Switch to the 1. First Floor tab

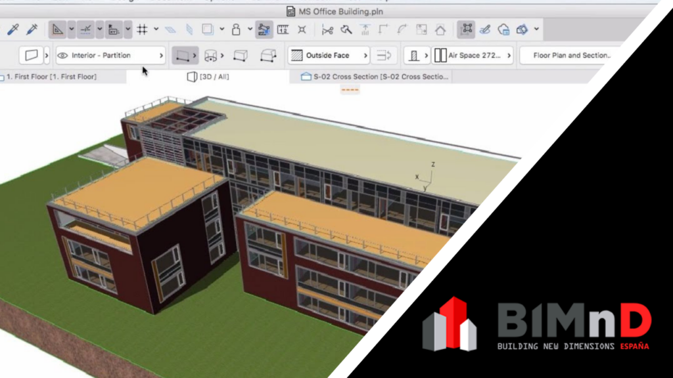(x=51, y=77)
